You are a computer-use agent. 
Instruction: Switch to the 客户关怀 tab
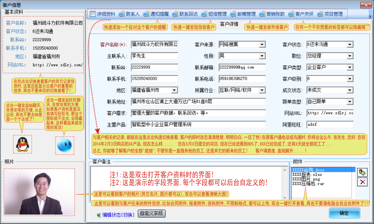[301, 14]
